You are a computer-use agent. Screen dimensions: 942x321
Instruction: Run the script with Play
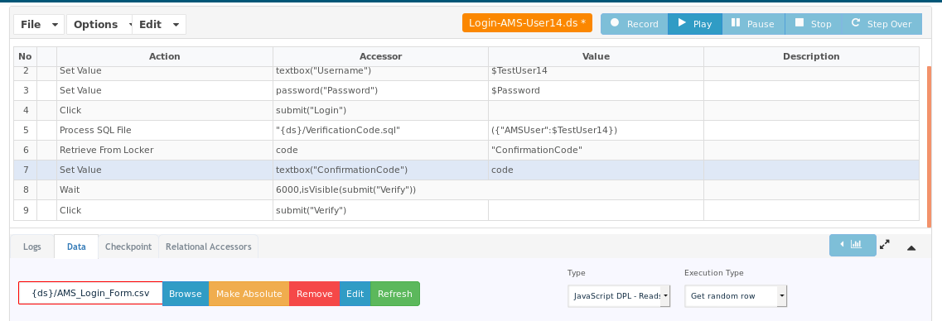click(694, 24)
